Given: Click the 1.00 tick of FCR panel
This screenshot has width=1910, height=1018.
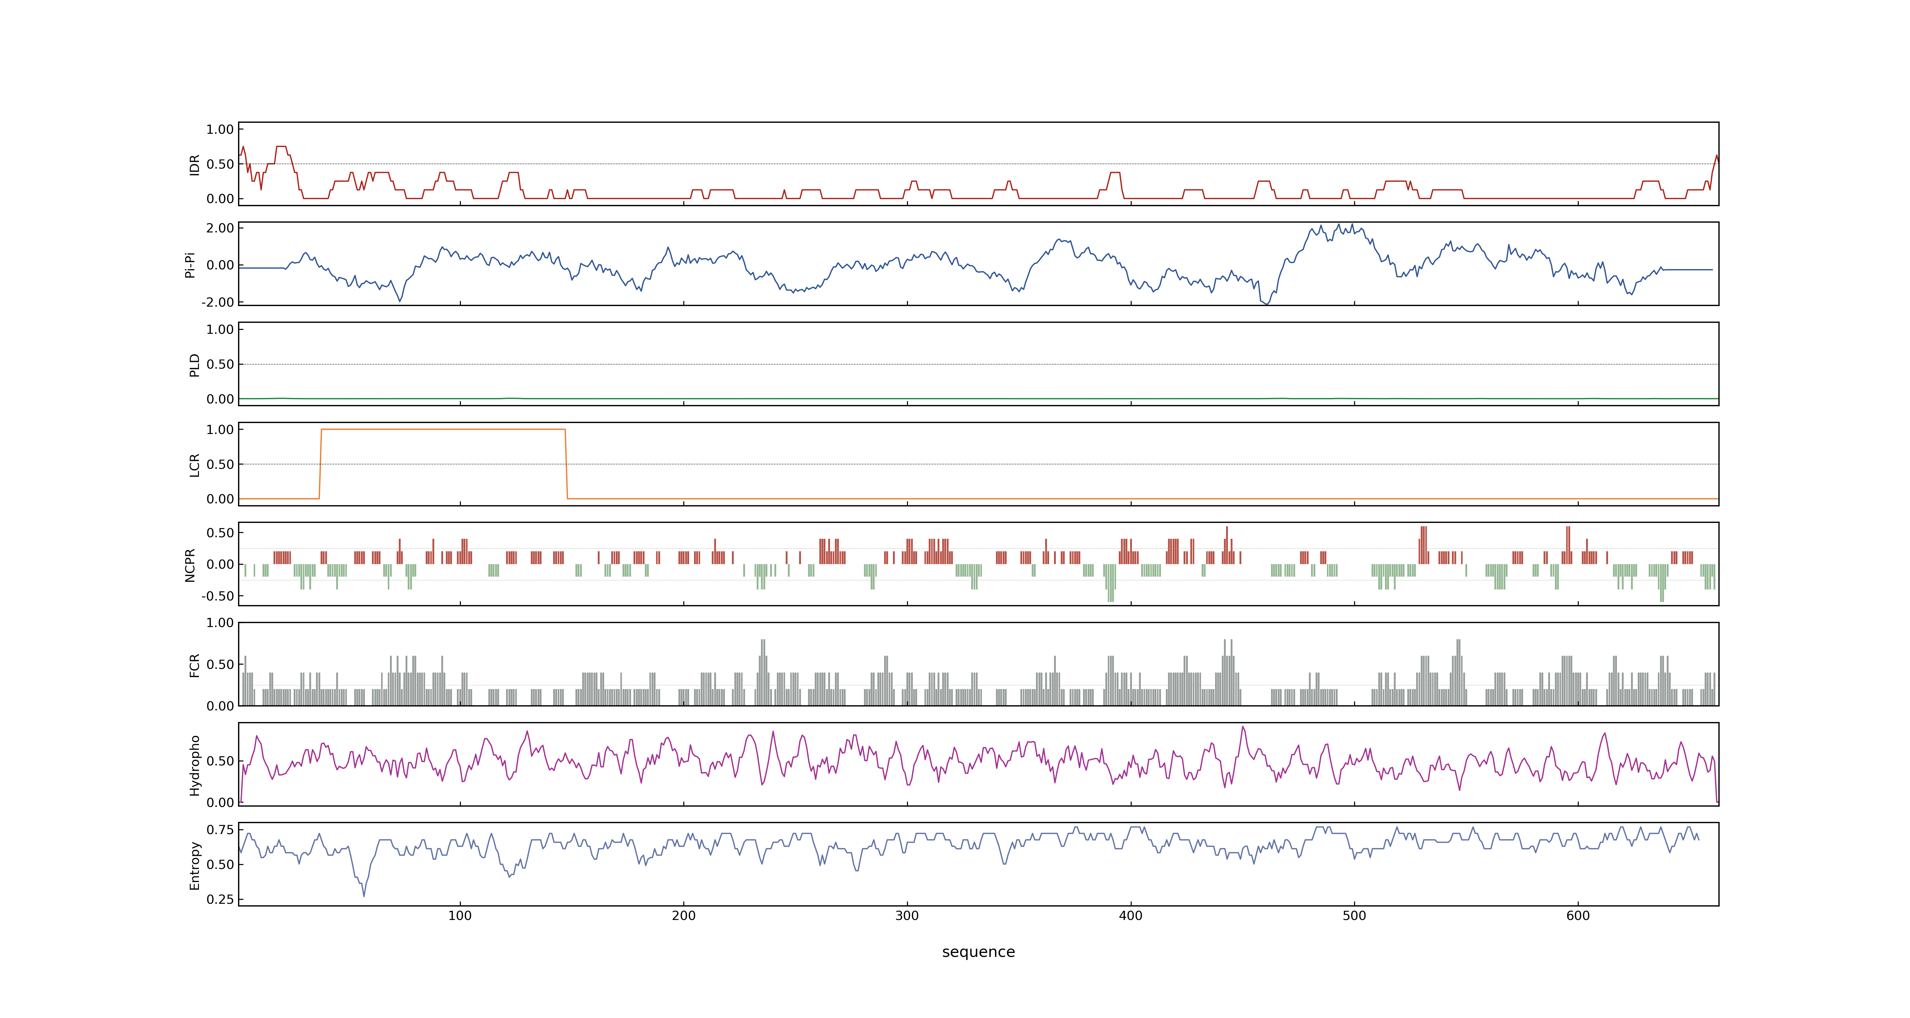Looking at the screenshot, I should pyautogui.click(x=220, y=623).
